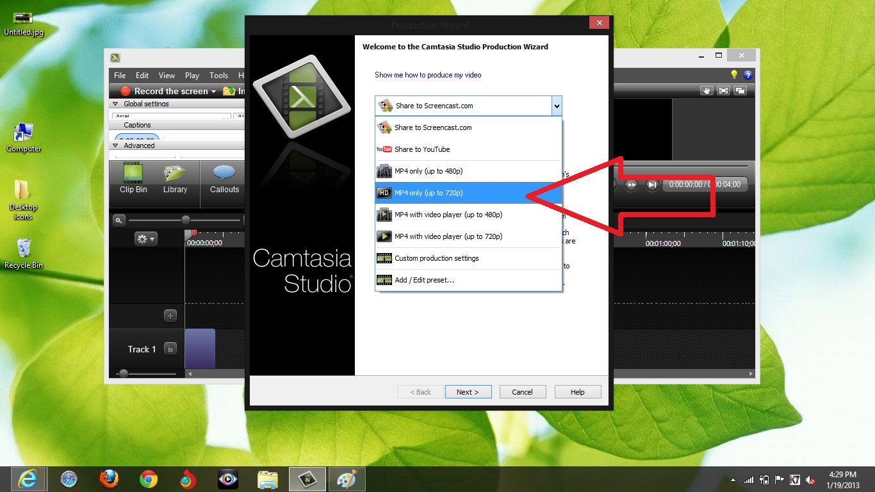The image size is (875, 492).
Task: Switch to Camtasia Studio taskbar button
Action: coord(307,479)
